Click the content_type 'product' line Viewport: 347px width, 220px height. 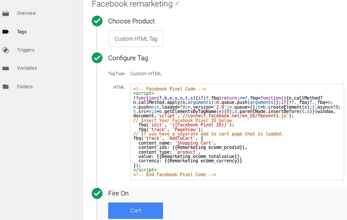pos(169,152)
